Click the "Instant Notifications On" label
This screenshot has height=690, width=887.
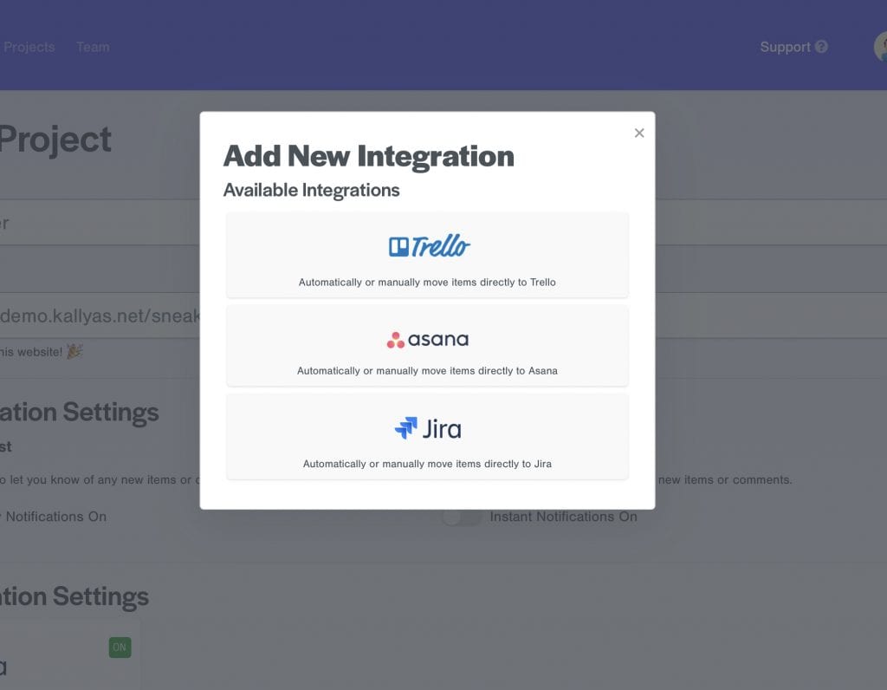tap(563, 517)
